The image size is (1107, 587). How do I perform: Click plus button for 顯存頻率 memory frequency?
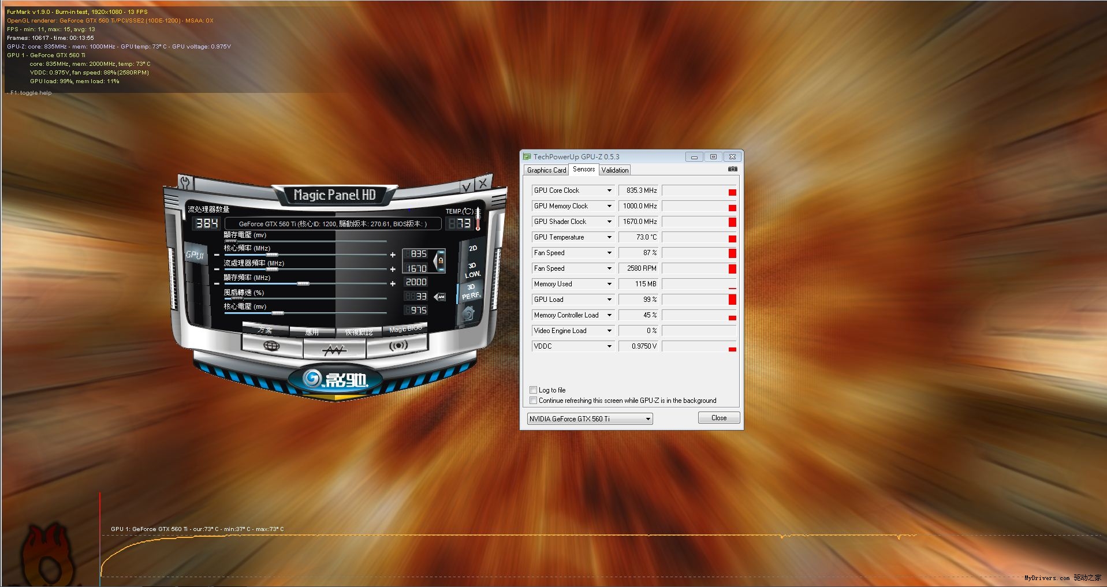click(x=393, y=284)
